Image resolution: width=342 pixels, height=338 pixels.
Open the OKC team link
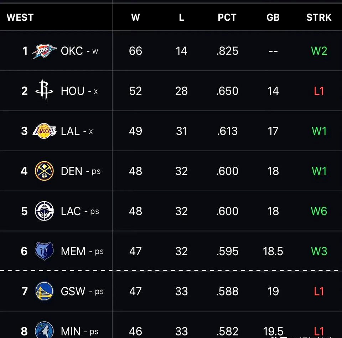click(x=72, y=51)
